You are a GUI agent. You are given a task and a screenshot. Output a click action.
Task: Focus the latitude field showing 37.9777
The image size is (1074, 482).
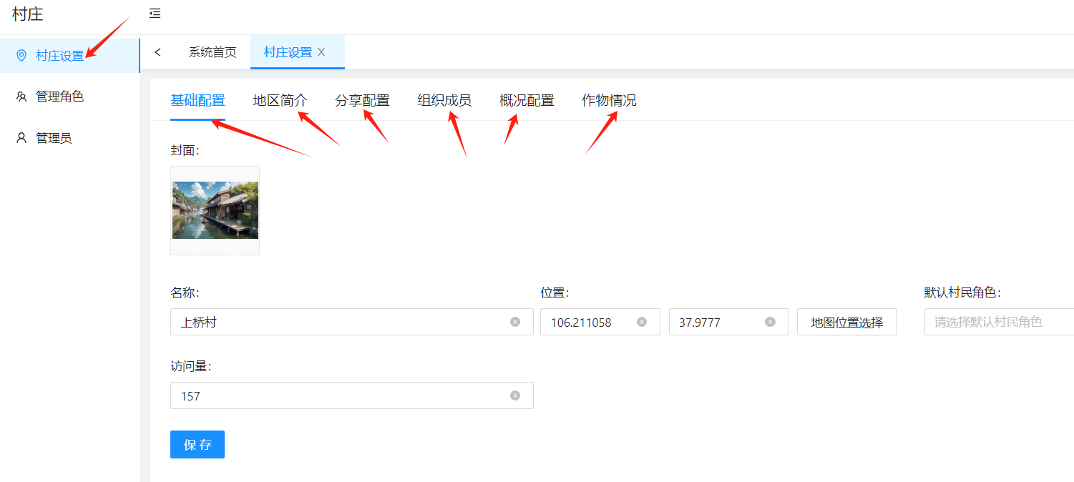coord(728,322)
